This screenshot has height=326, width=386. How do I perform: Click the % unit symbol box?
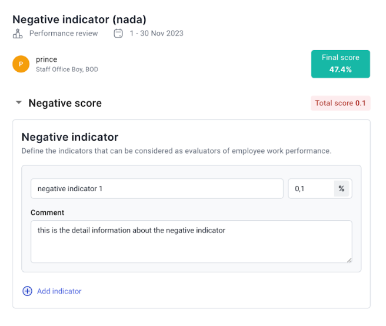342,189
